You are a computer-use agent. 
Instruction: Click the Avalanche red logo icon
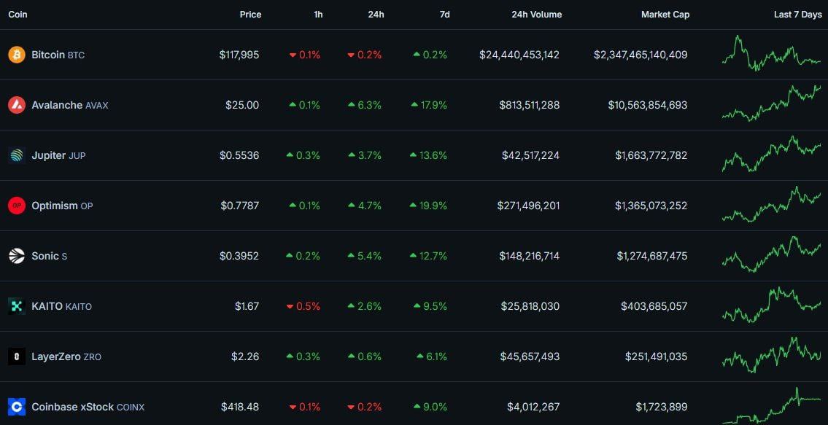tap(16, 105)
